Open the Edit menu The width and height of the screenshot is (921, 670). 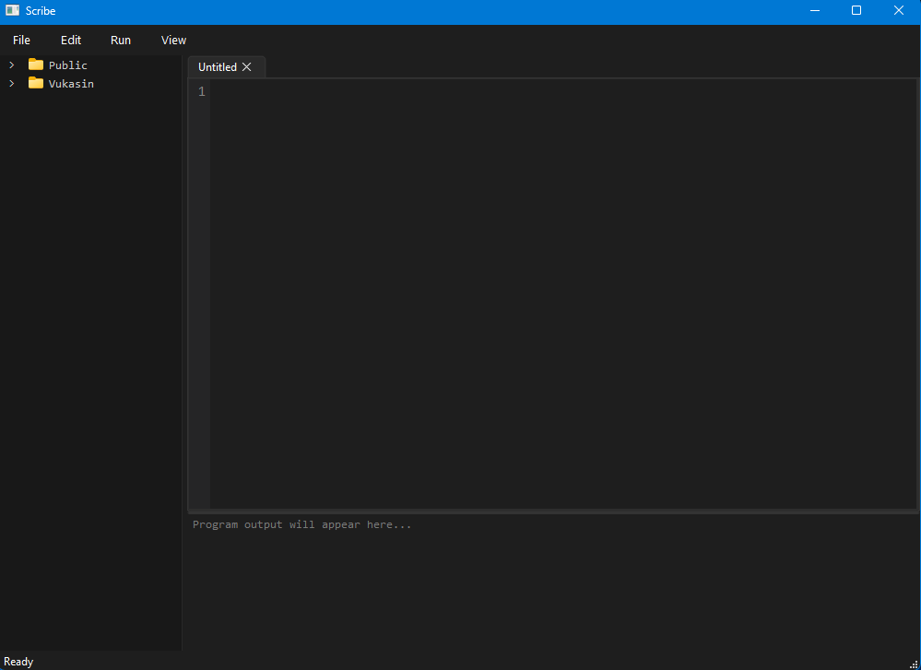pyautogui.click(x=70, y=40)
